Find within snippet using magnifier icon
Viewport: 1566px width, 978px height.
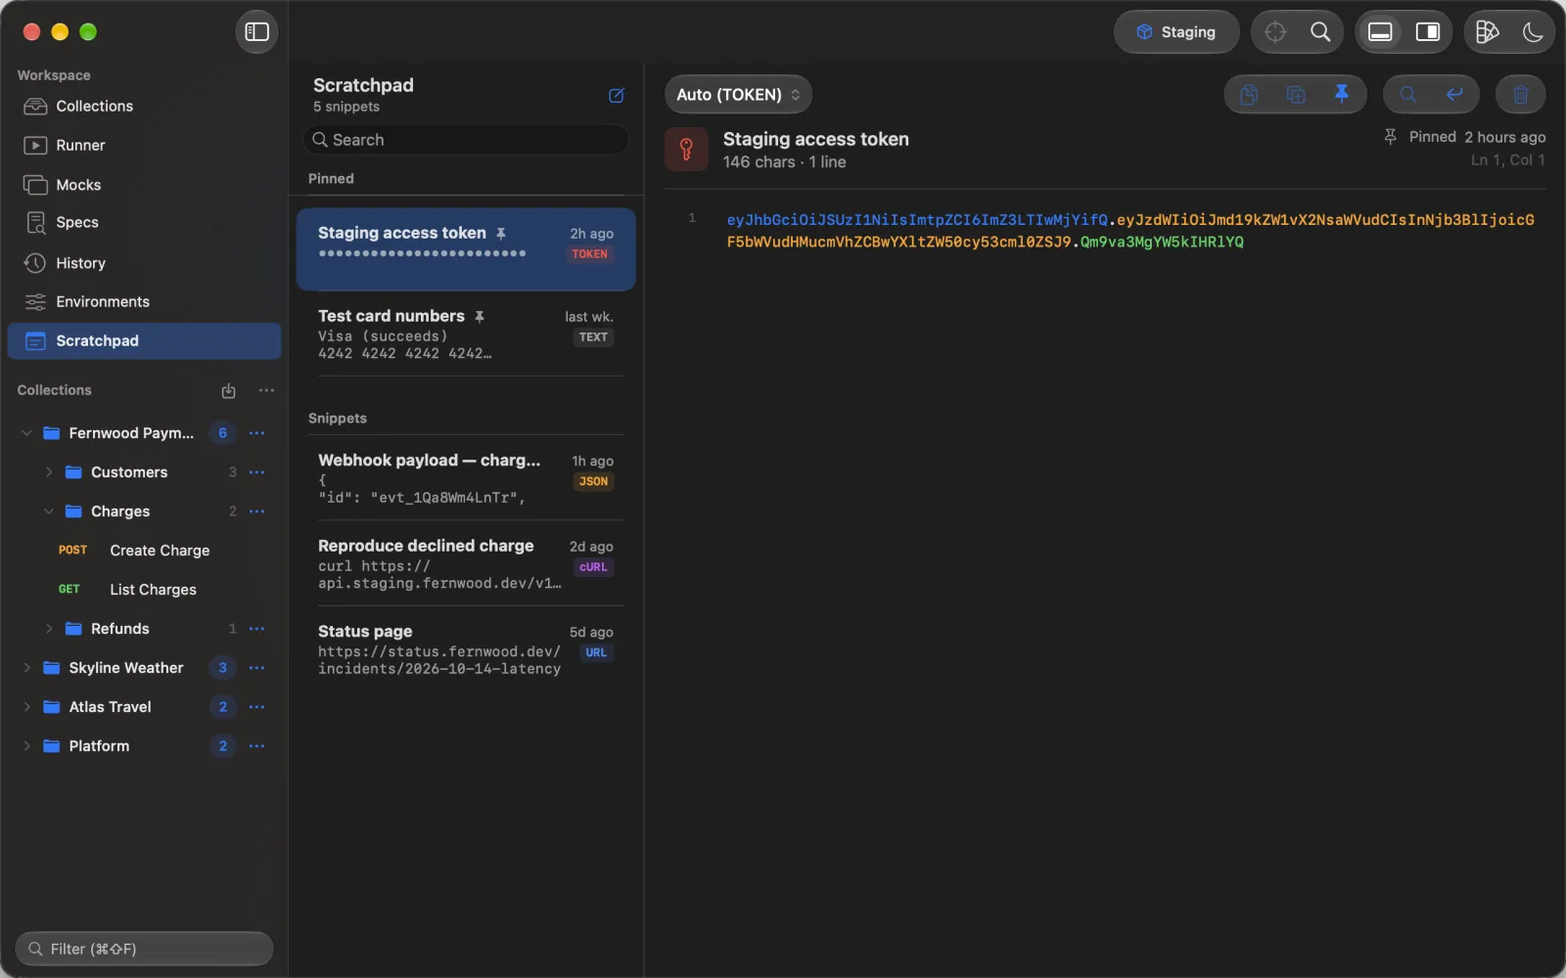(1407, 95)
